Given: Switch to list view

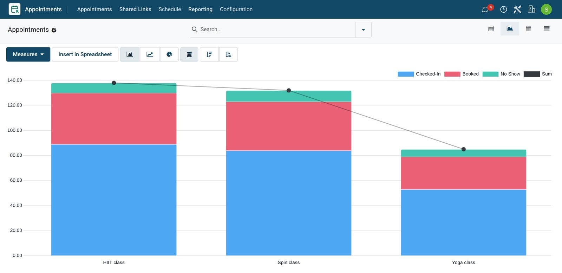Looking at the screenshot, I should coord(547,28).
